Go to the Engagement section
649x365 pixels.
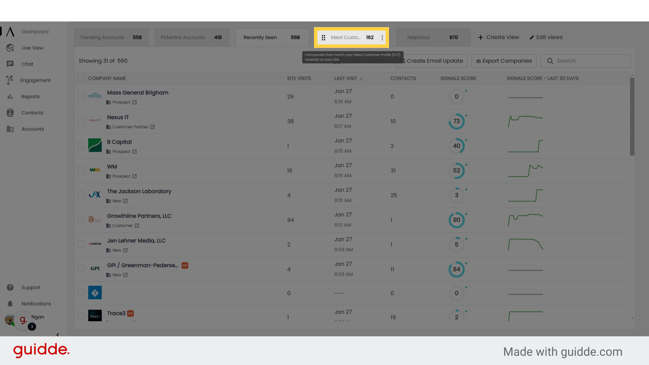[35, 80]
